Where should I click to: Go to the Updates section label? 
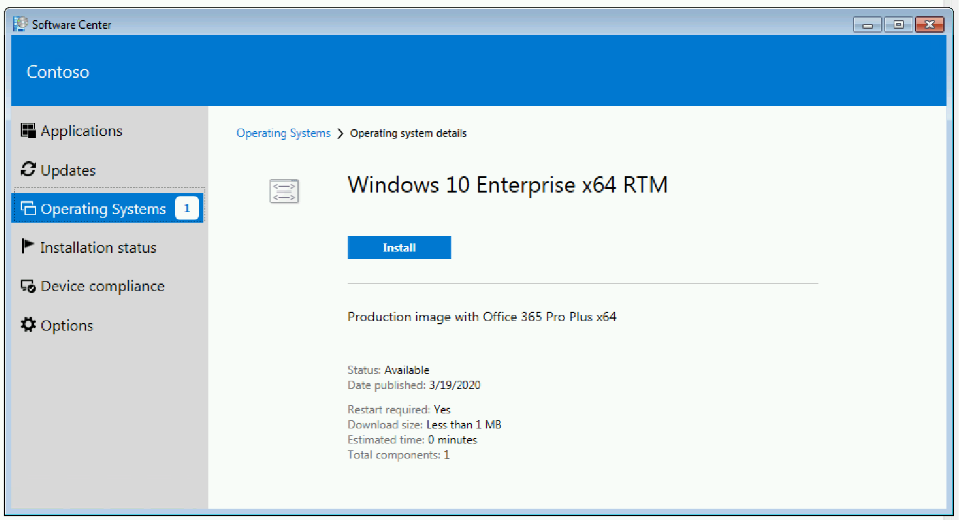pyautogui.click(x=68, y=171)
